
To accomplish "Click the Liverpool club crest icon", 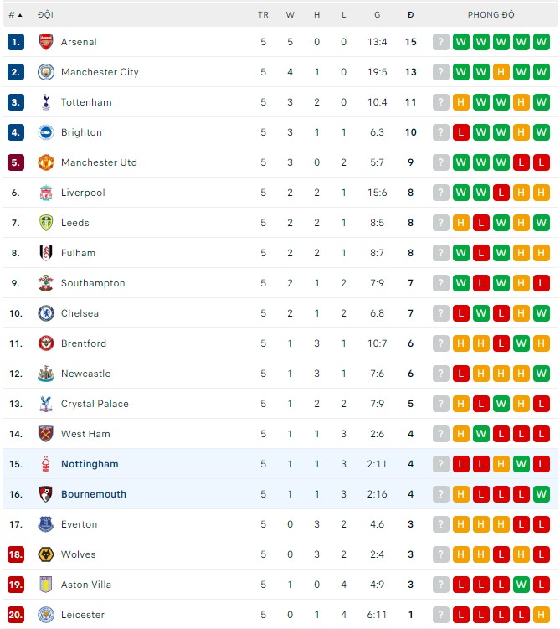I will point(46,193).
